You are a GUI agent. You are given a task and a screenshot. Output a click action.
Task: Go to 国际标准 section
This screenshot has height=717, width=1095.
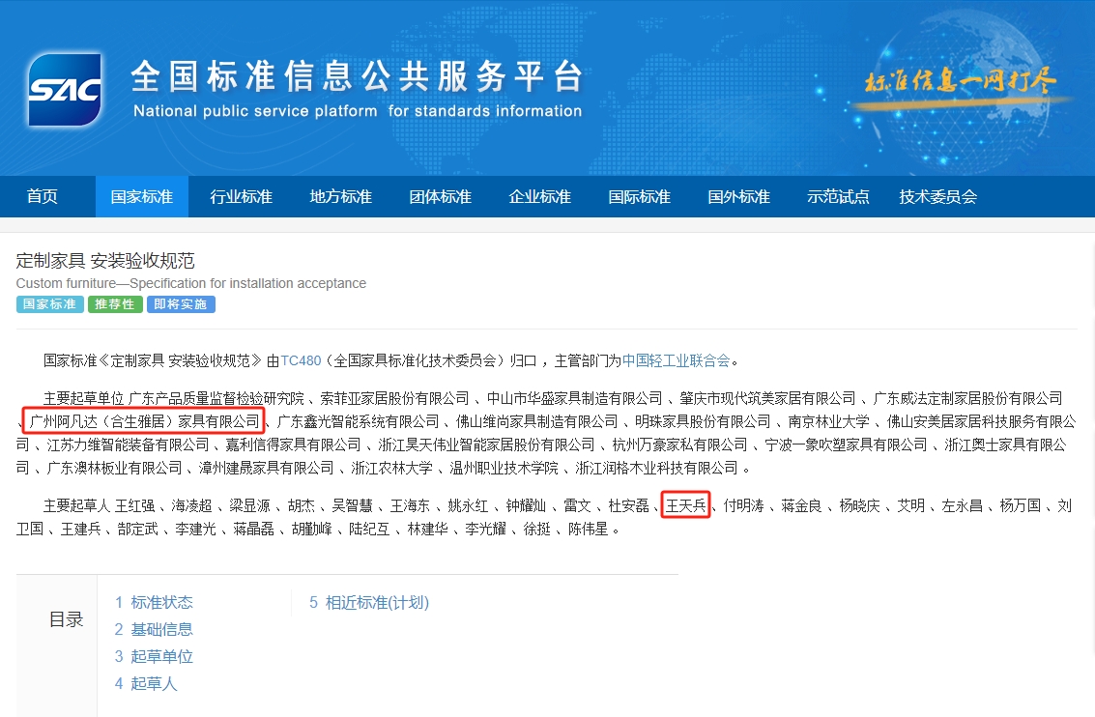(639, 196)
